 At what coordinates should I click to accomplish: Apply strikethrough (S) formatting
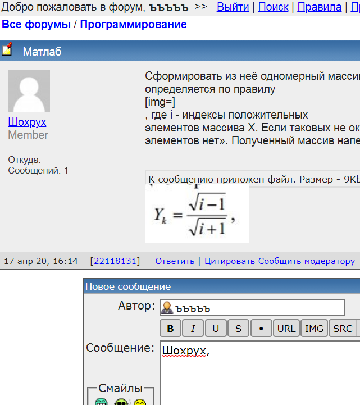click(x=238, y=329)
